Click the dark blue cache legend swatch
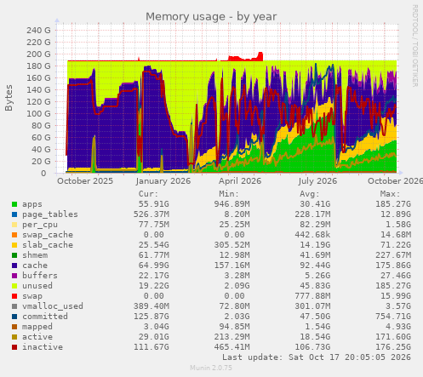 [x=14, y=266]
